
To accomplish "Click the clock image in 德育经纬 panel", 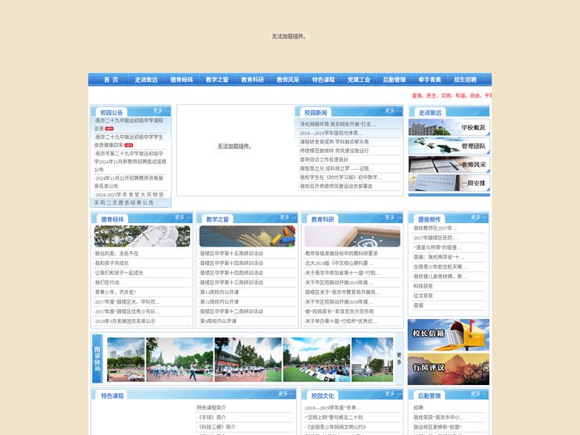I will pos(142,236).
